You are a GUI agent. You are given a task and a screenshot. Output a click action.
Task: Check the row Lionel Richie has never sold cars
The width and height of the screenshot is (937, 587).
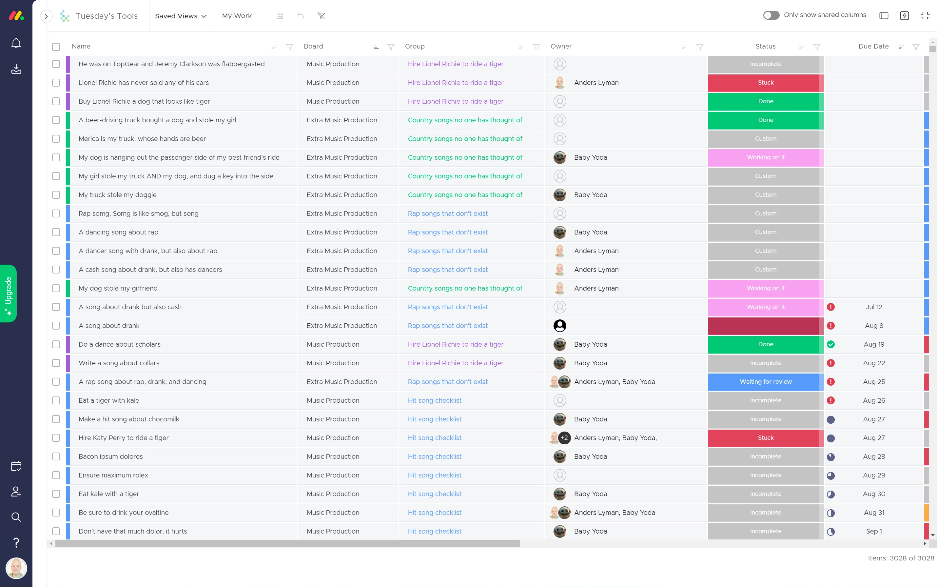56,83
